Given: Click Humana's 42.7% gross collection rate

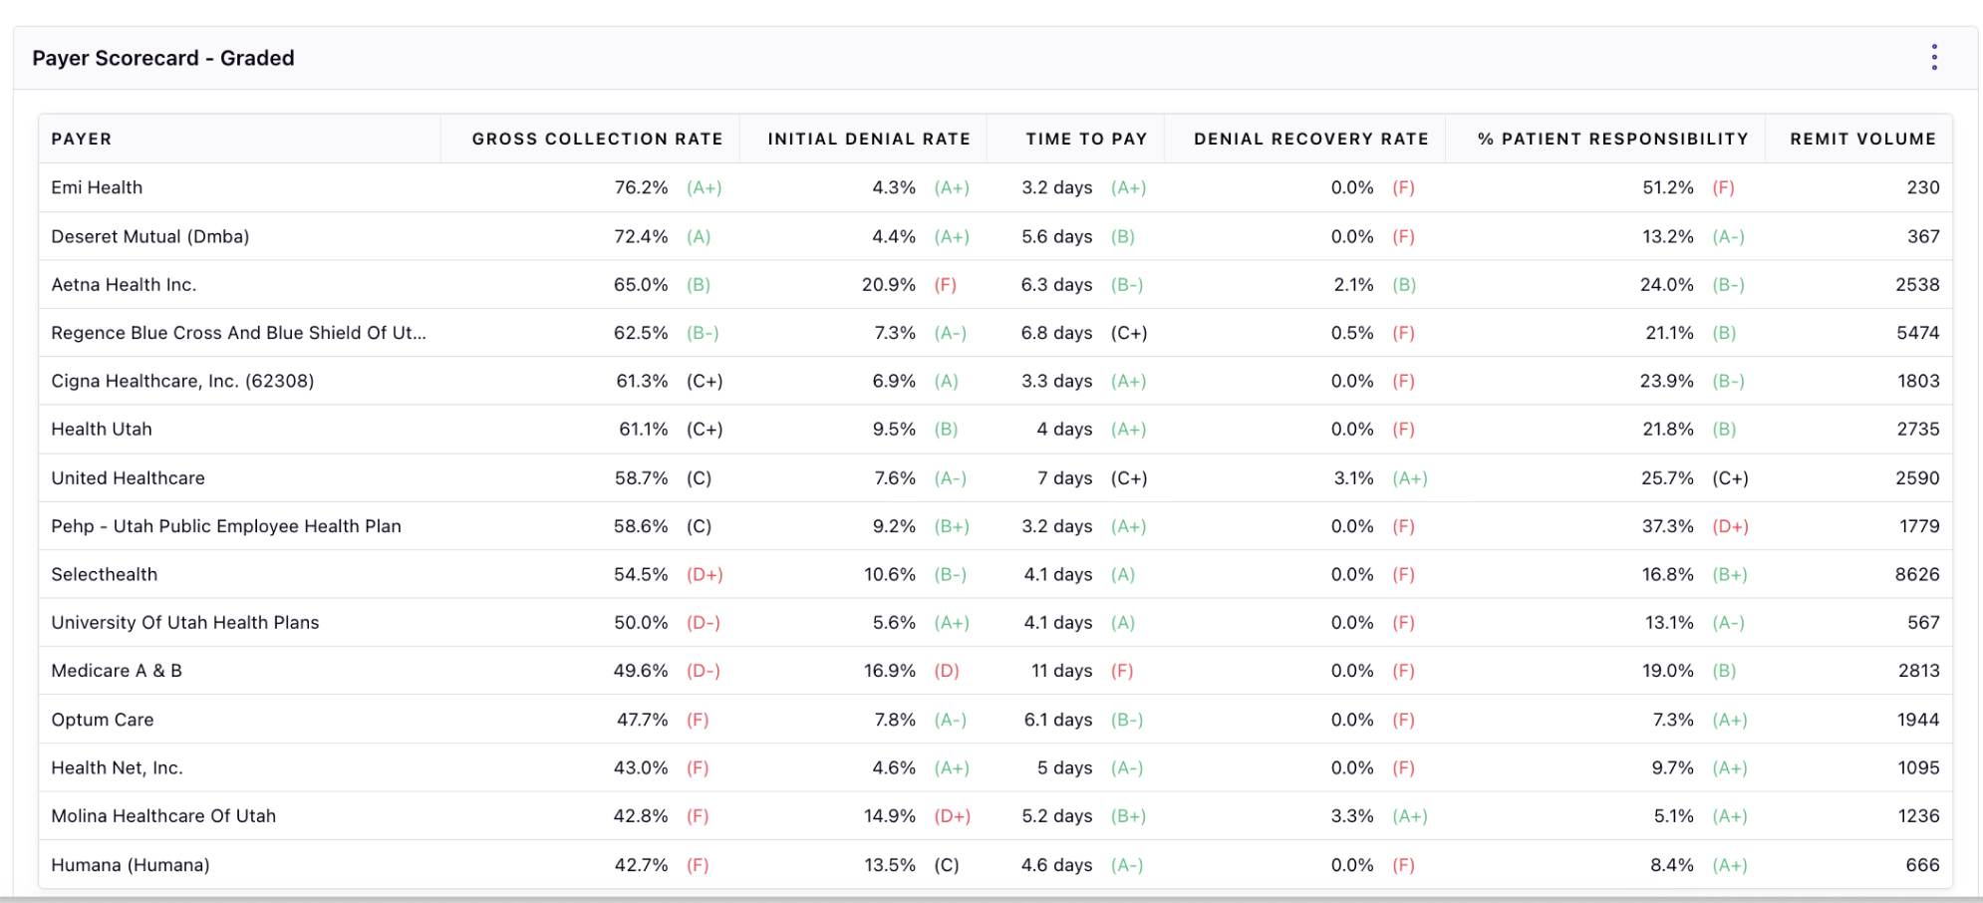Looking at the screenshot, I should (641, 865).
